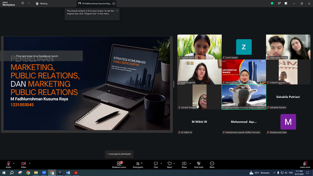
Task: Click the Zoom Workplace logo
Action: (x=9, y=3)
